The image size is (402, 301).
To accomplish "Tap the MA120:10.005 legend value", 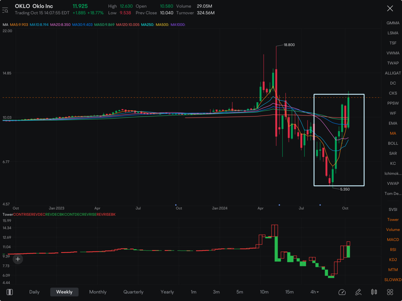I will (128, 25).
